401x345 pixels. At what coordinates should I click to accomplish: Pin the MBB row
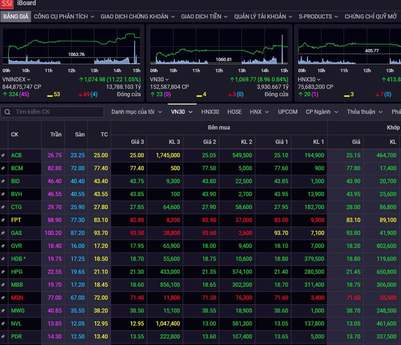point(3,285)
